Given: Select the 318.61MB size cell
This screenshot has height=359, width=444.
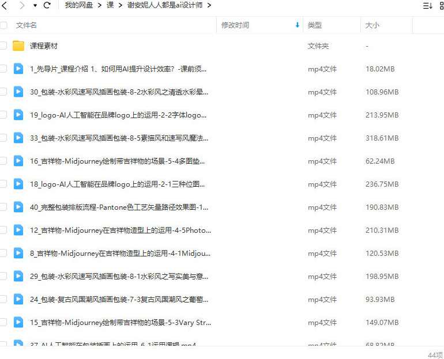Looking at the screenshot, I should click(x=382, y=138).
